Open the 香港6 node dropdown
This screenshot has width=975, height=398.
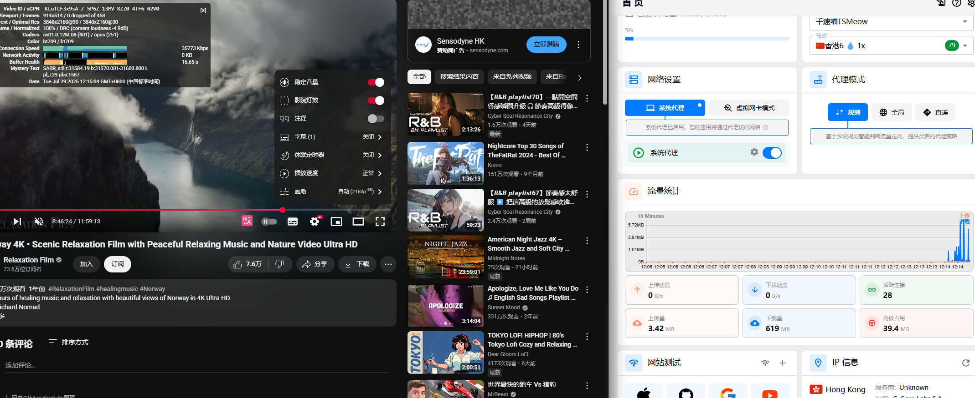pyautogui.click(x=891, y=45)
